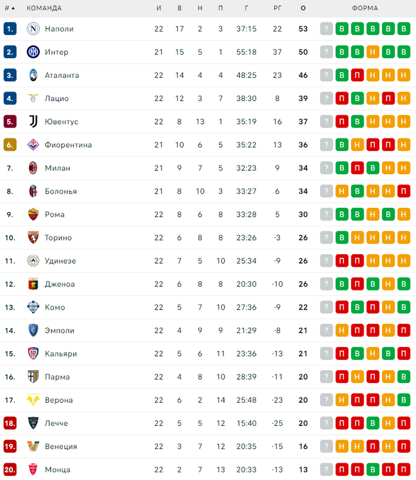Screen dimensions: 416x480
Task: Select the Verona yellow crest icon
Action: [x=33, y=400]
